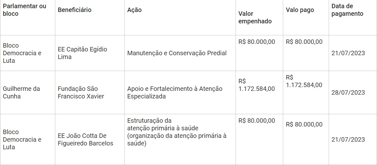This screenshot has width=377, height=165.
Task: Click "Bloco Democracia e Luta" beside EE Capitão
Action: pos(22,53)
